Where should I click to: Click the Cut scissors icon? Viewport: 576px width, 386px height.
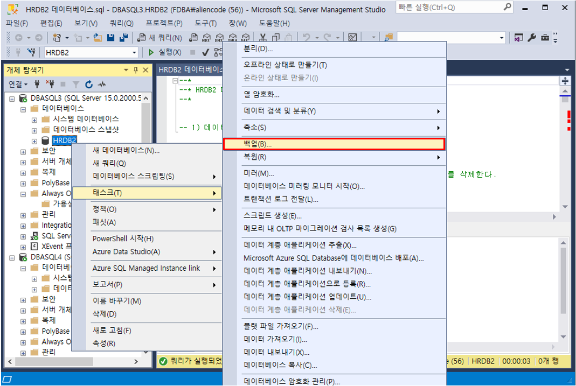click(x=262, y=38)
